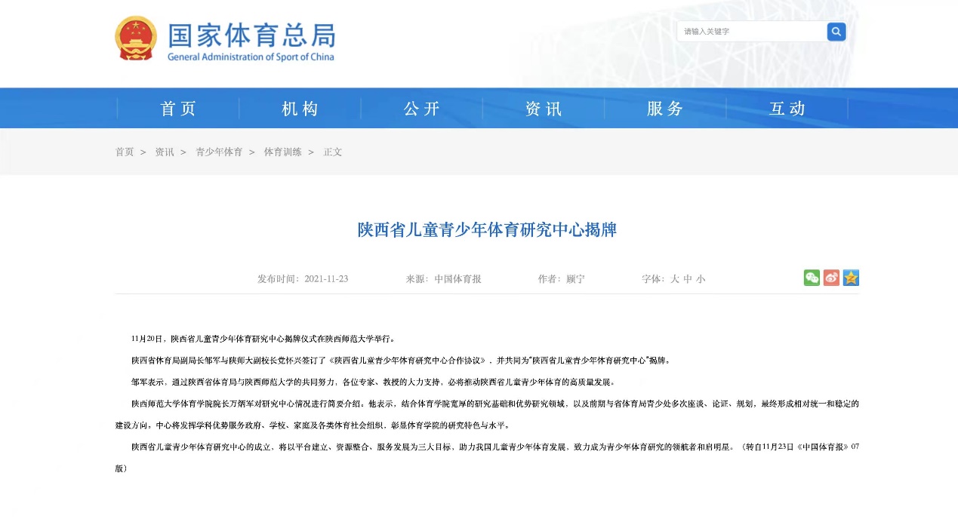Viewport: 958px width, 519px height.
Task: Click the source text 中国体育报
Action: pyautogui.click(x=457, y=279)
